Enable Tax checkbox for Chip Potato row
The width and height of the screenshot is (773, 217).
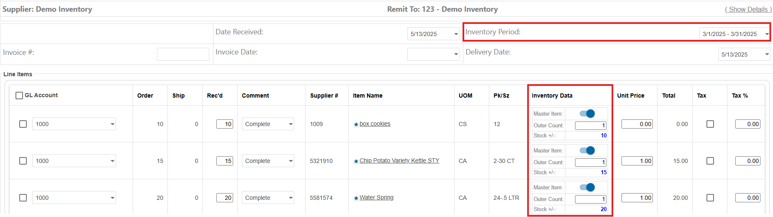[710, 161]
